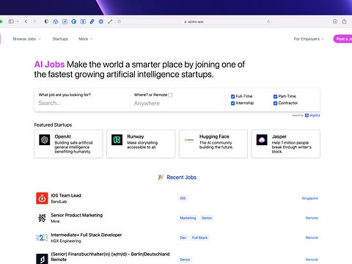Click the half-circle contrast extension icon
352x264 pixels.
46,21
